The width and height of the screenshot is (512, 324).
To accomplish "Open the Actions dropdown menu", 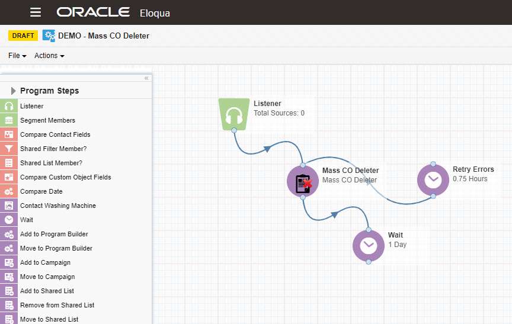I will click(49, 56).
